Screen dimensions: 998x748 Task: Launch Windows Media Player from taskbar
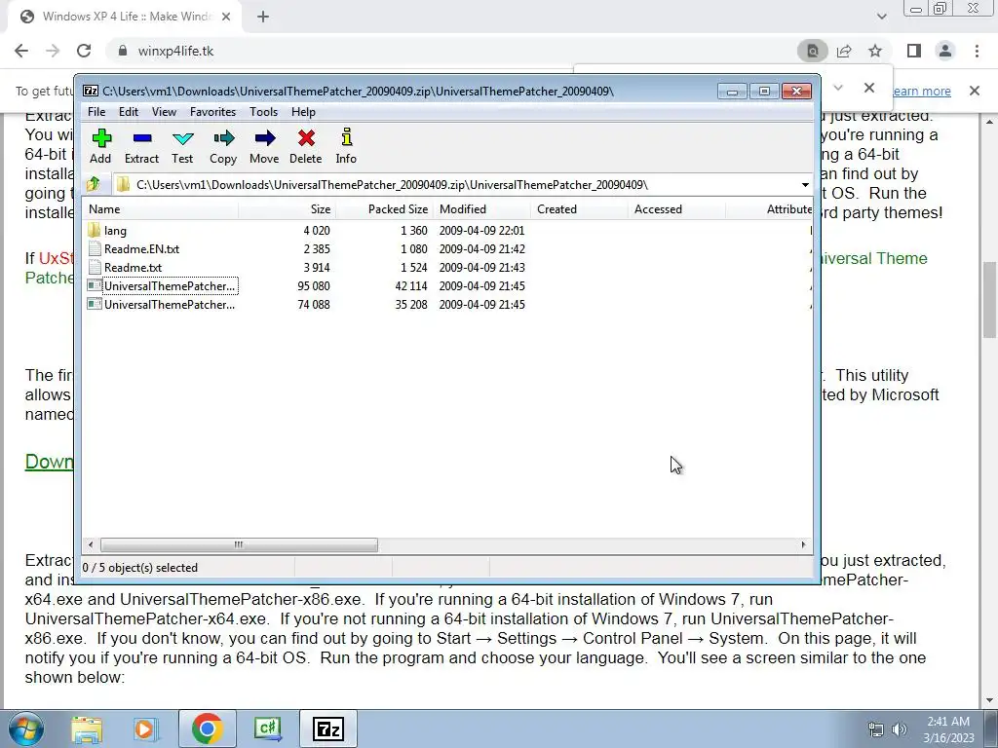pos(145,729)
